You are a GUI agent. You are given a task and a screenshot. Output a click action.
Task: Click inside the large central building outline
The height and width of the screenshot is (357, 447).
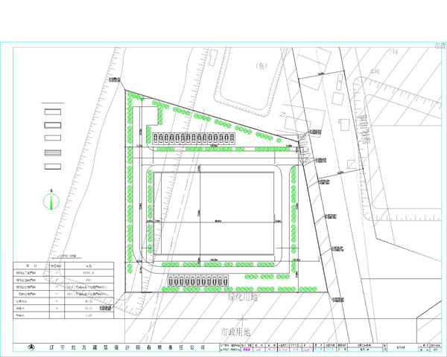pyautogui.click(x=216, y=216)
